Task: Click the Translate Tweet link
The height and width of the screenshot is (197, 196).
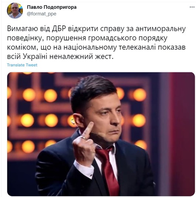Action: point(22,65)
